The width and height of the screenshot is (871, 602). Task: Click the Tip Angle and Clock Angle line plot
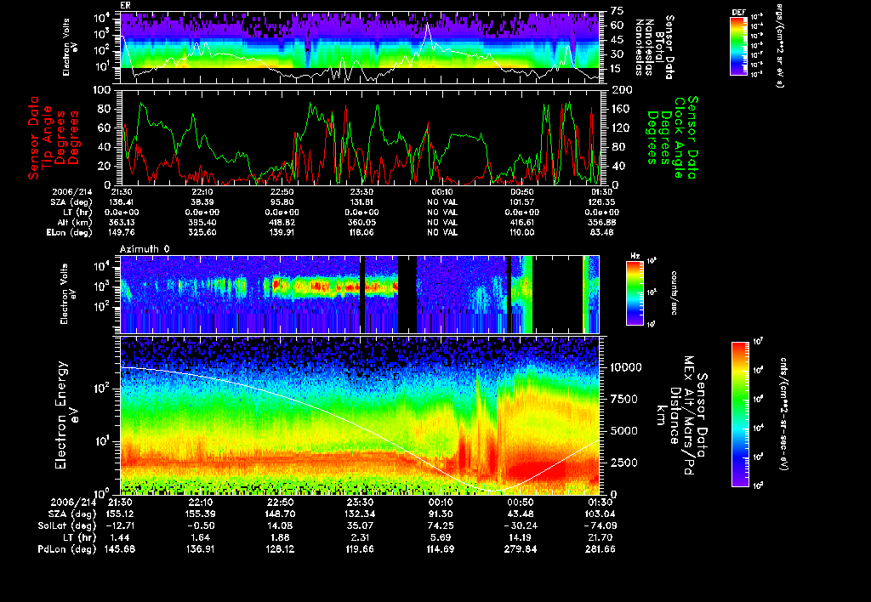[360, 137]
